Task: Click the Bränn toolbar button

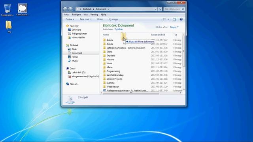Action: tap(100, 19)
